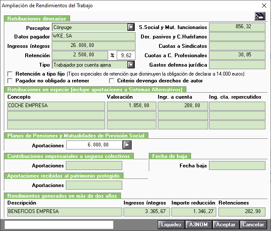The height and width of the screenshot is (231, 271).
Task: Edit Ingresos íntegros field 3.365,67
Action: (147, 212)
